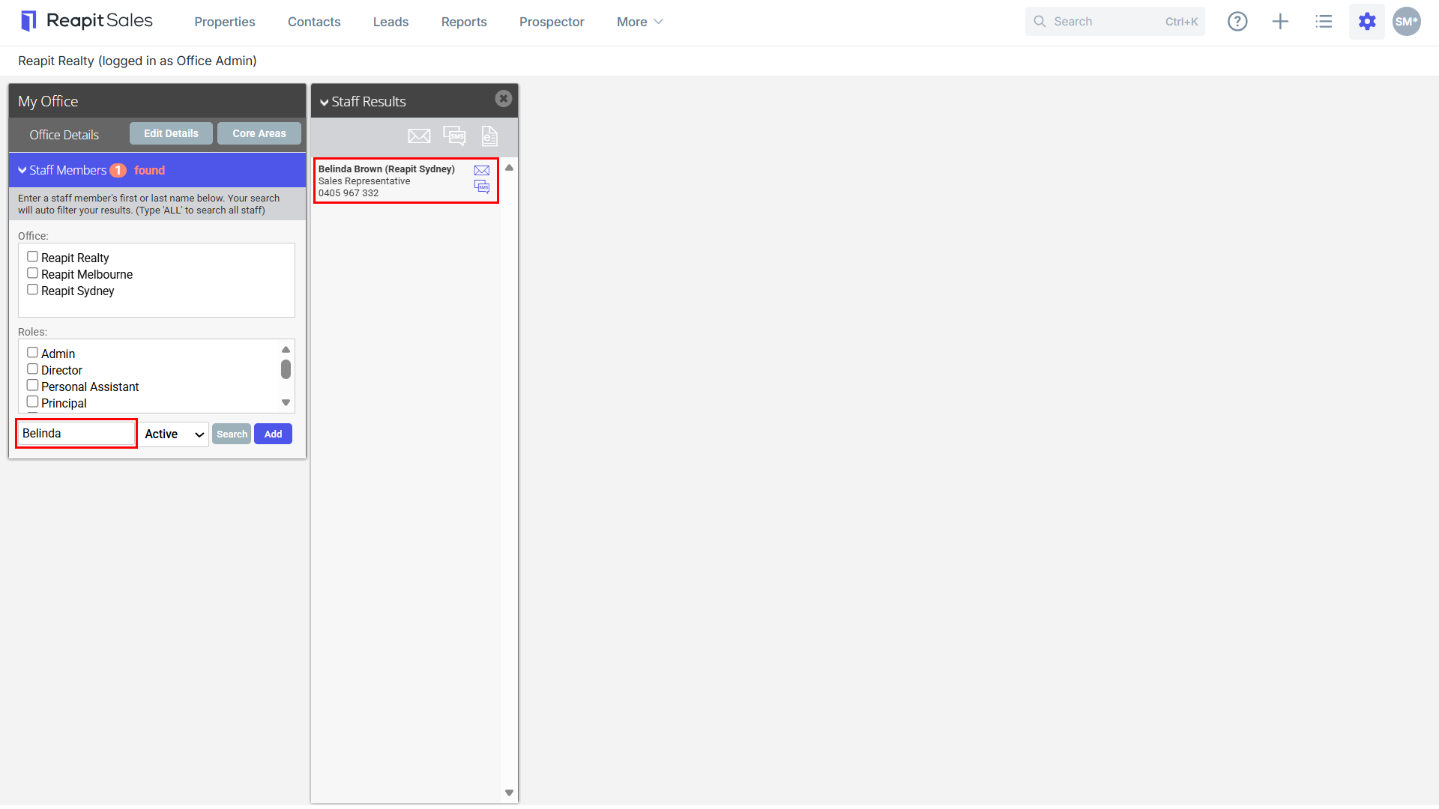This screenshot has height=809, width=1439.
Task: Email Belinda Brown via envelope icon
Action: (x=482, y=171)
